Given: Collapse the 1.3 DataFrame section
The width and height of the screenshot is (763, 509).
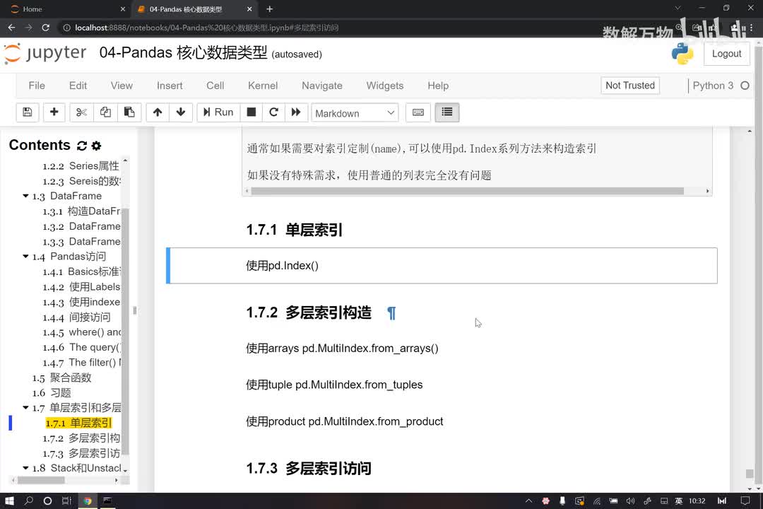Looking at the screenshot, I should point(25,196).
